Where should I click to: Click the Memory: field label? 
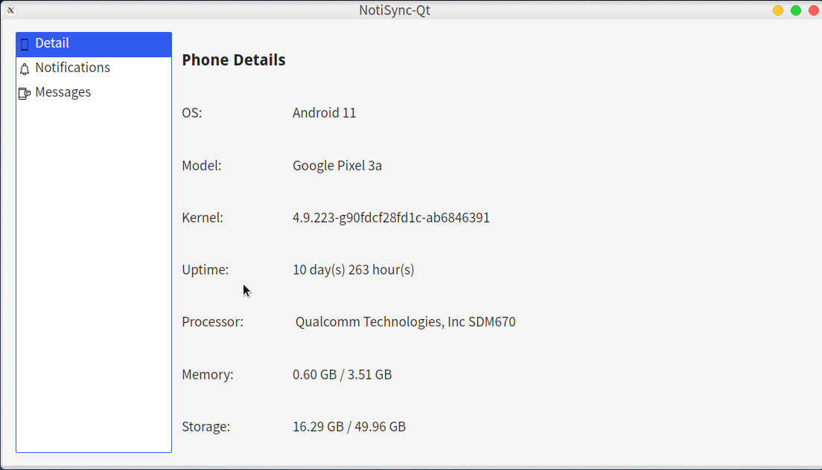(x=208, y=375)
